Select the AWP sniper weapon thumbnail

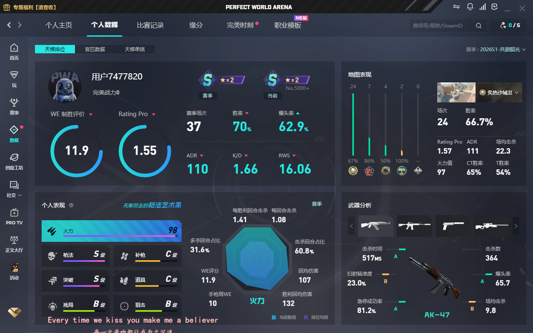tap(491, 226)
